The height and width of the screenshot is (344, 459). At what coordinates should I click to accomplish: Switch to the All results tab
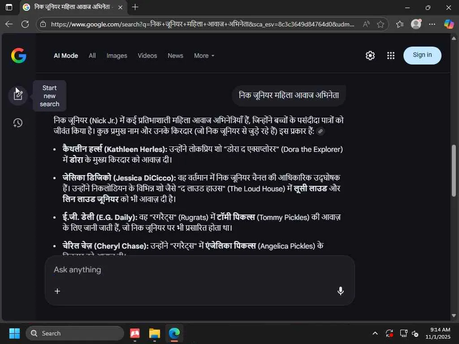pos(92,56)
